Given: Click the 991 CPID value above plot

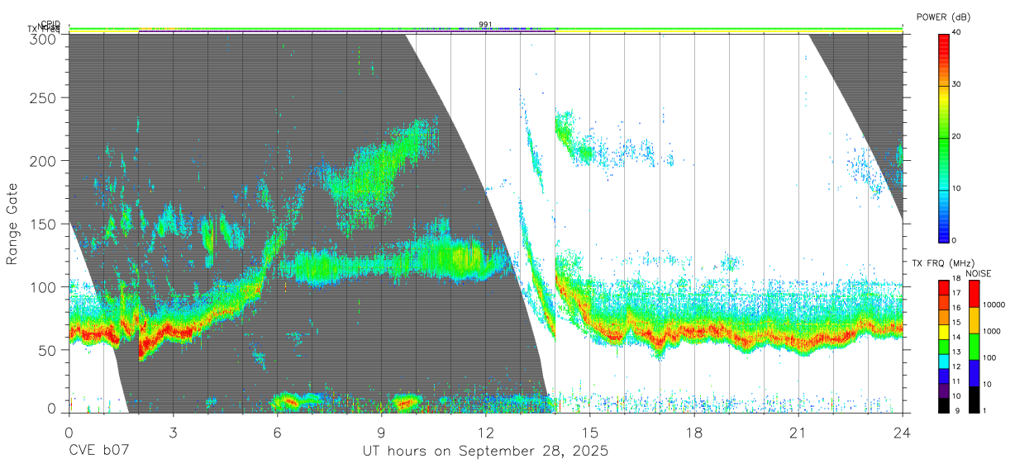Looking at the screenshot, I should 485,24.
